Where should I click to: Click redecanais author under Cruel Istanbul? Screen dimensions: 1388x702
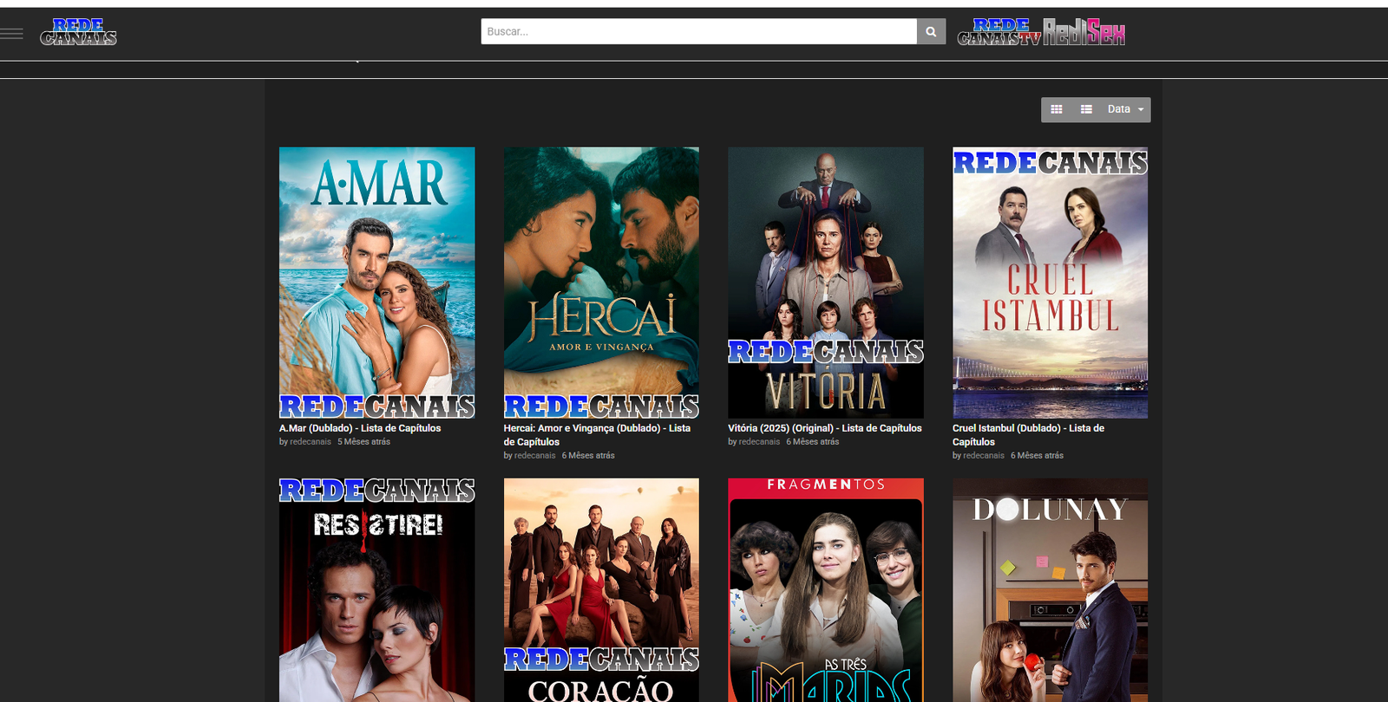point(984,456)
